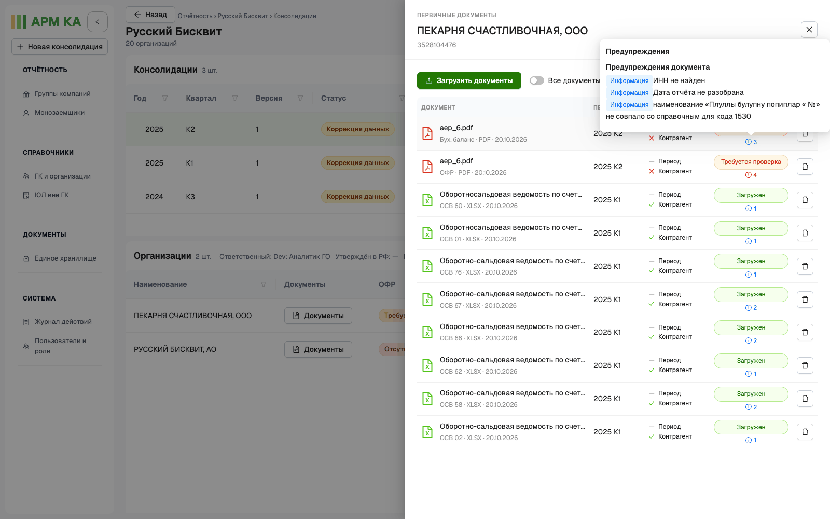This screenshot has width=830, height=519.
Task: Collapse sidebar with the chevron icon
Action: 98,22
